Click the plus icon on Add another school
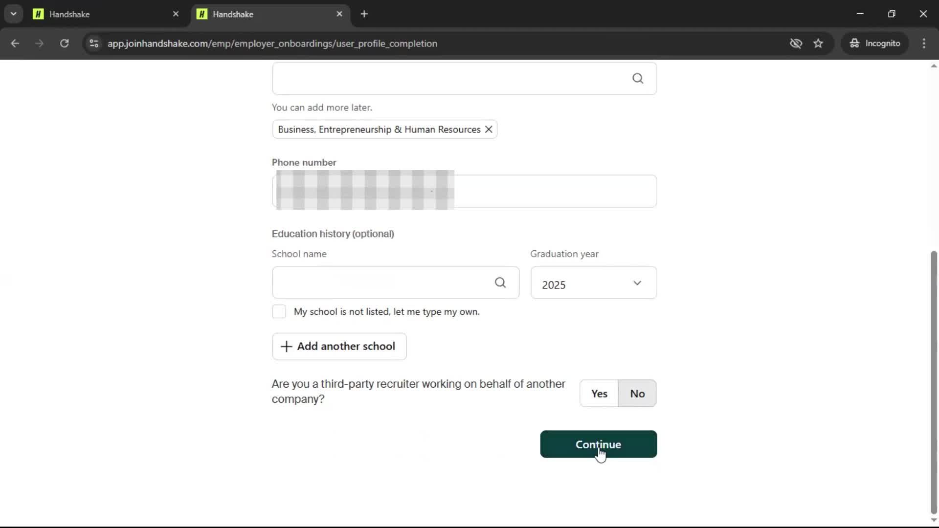 (286, 347)
